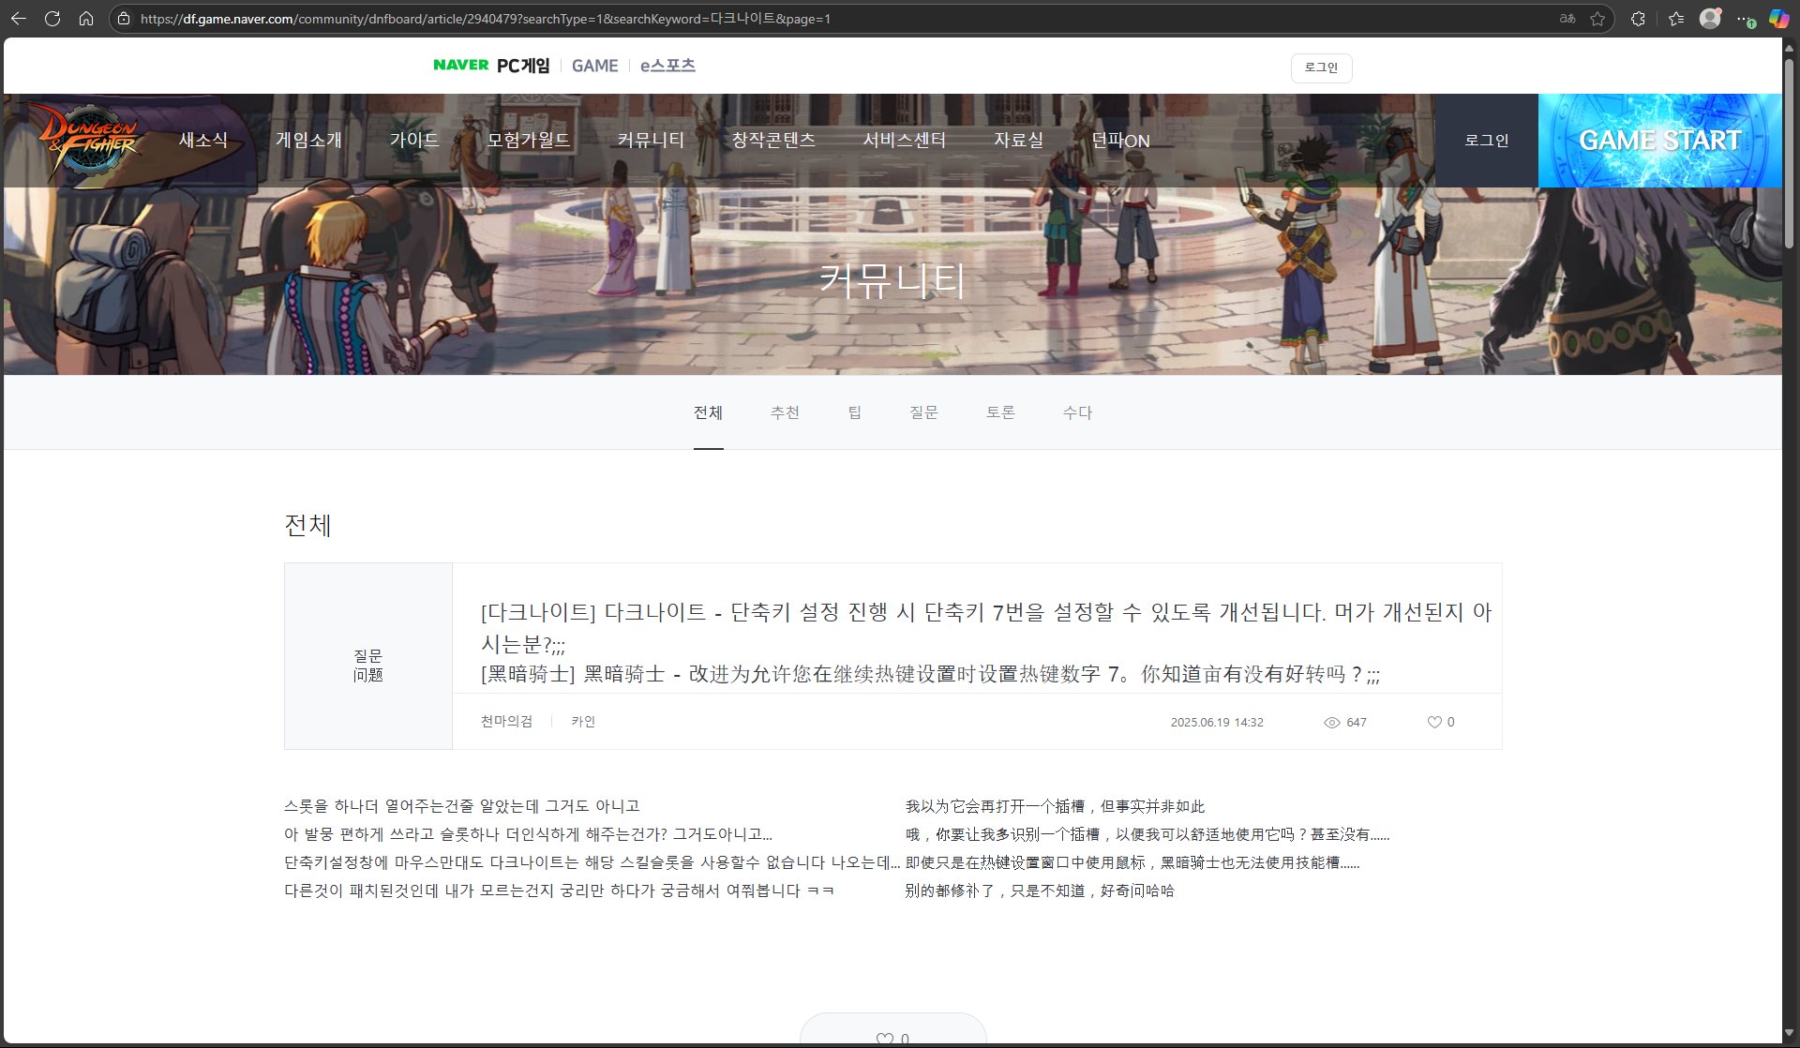
Task: Open the 서비스센터 menu
Action: pos(904,141)
